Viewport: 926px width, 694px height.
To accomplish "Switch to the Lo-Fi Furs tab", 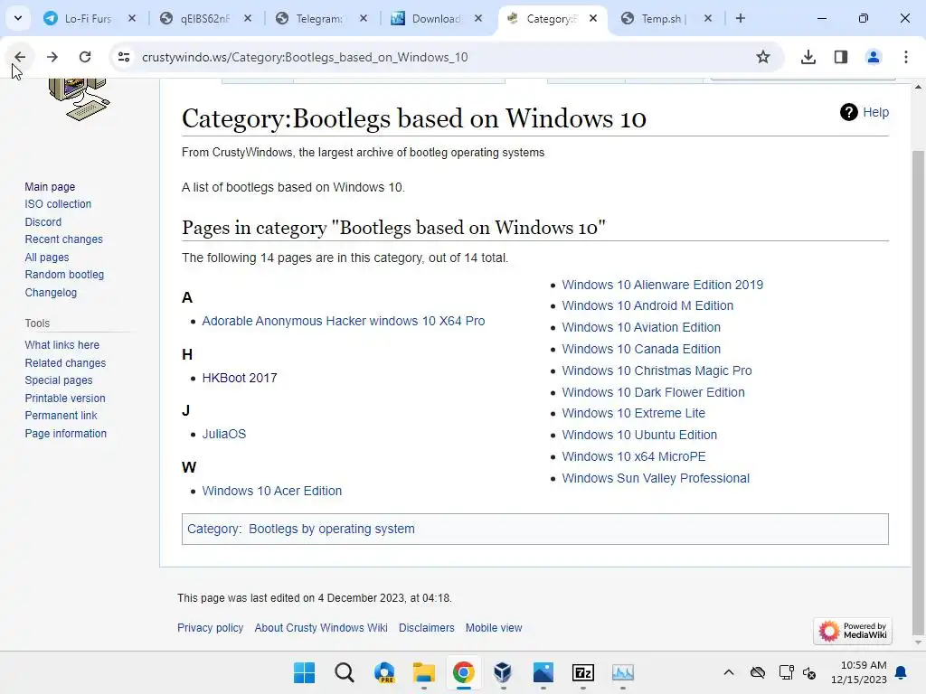I will pos(88,18).
